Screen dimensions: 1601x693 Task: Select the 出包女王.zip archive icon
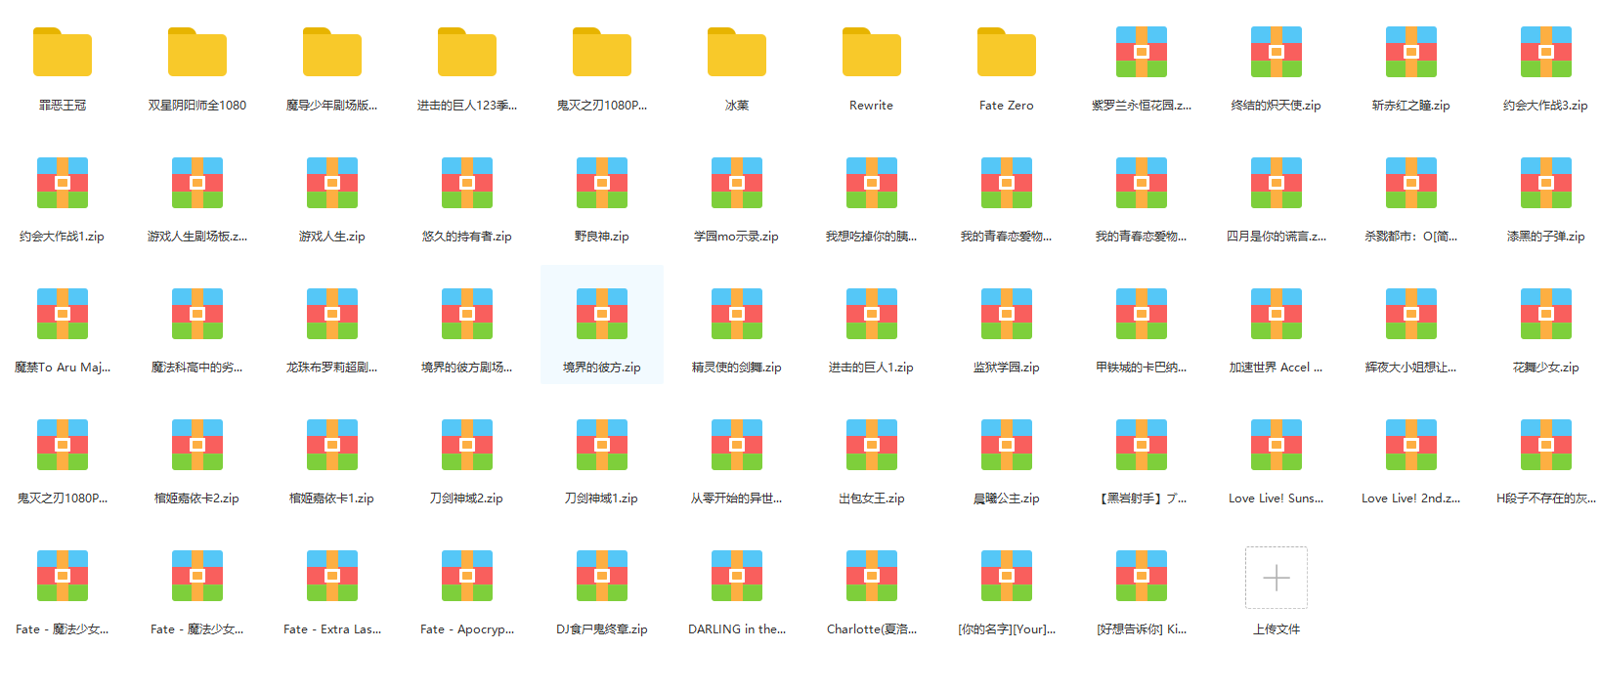872,445
